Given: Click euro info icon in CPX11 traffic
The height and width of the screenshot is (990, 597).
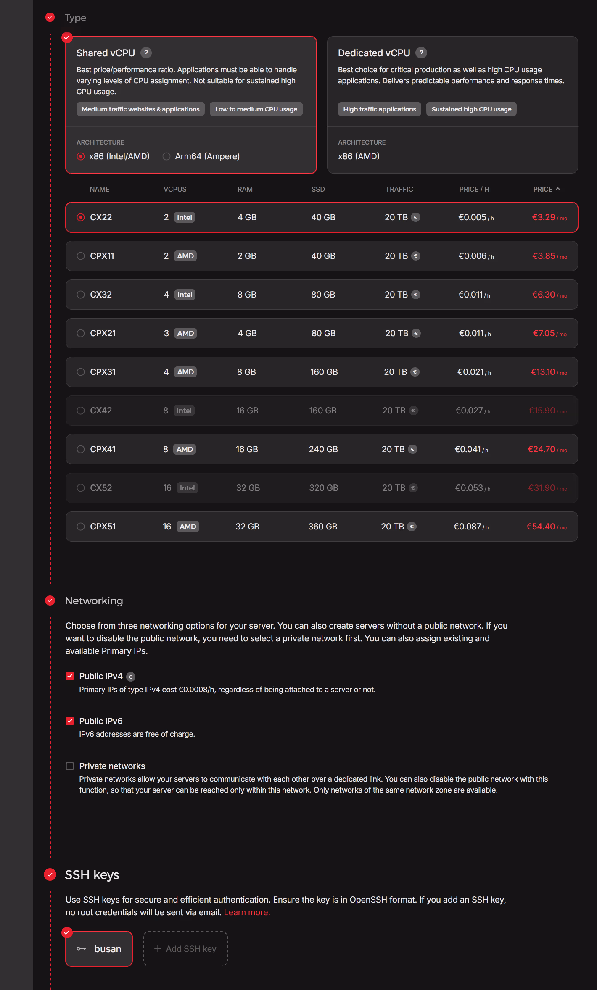Looking at the screenshot, I should 415,256.
